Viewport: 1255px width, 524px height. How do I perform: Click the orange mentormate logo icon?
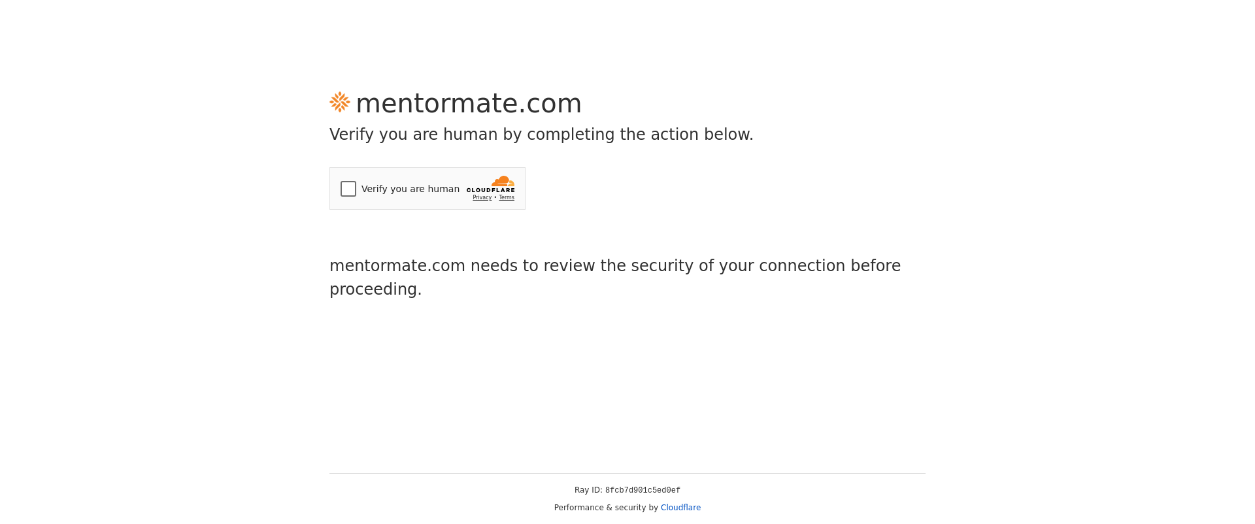340,103
